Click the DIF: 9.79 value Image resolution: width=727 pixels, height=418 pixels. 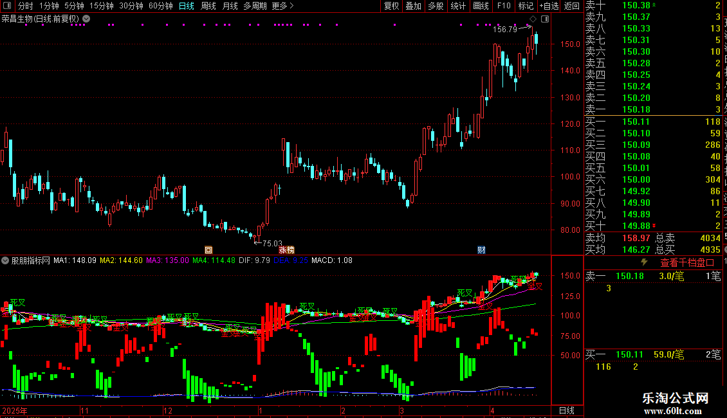pyautogui.click(x=254, y=260)
